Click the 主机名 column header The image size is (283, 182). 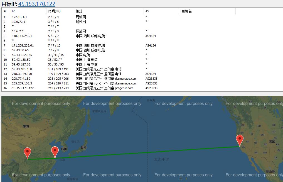208,11
